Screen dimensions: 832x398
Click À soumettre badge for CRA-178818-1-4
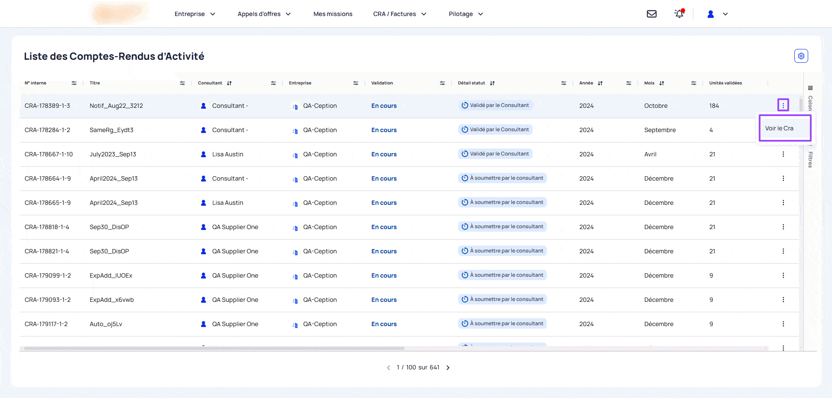tap(503, 227)
